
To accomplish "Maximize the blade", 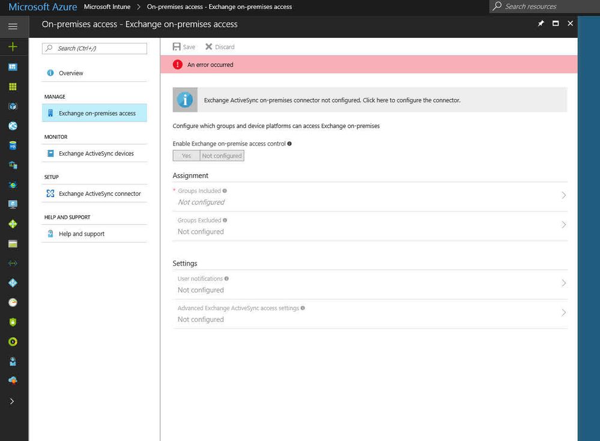I will tap(556, 23).
